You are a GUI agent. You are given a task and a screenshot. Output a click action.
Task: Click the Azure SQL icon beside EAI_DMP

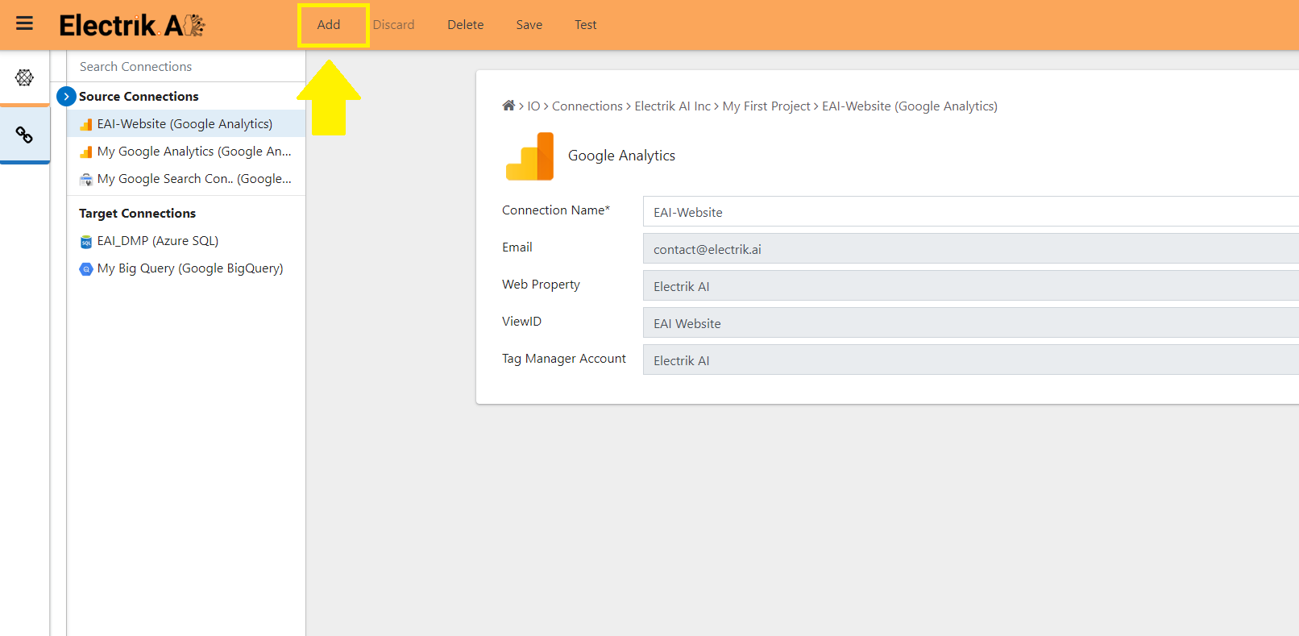pos(86,242)
